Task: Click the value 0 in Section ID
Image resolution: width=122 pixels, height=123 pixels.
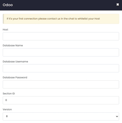Action: pyautogui.click(x=6, y=100)
